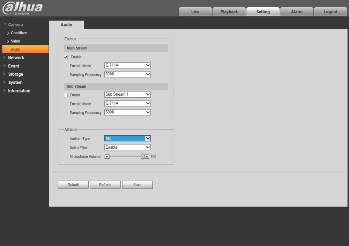
Task: Click the Main Stream section header
Action: click(116, 48)
